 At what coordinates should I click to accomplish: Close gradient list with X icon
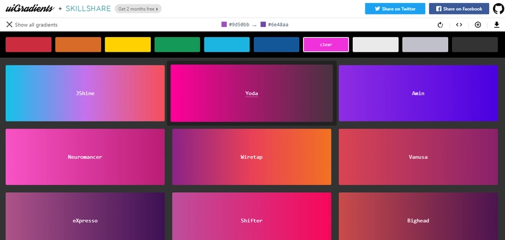[x=9, y=25]
